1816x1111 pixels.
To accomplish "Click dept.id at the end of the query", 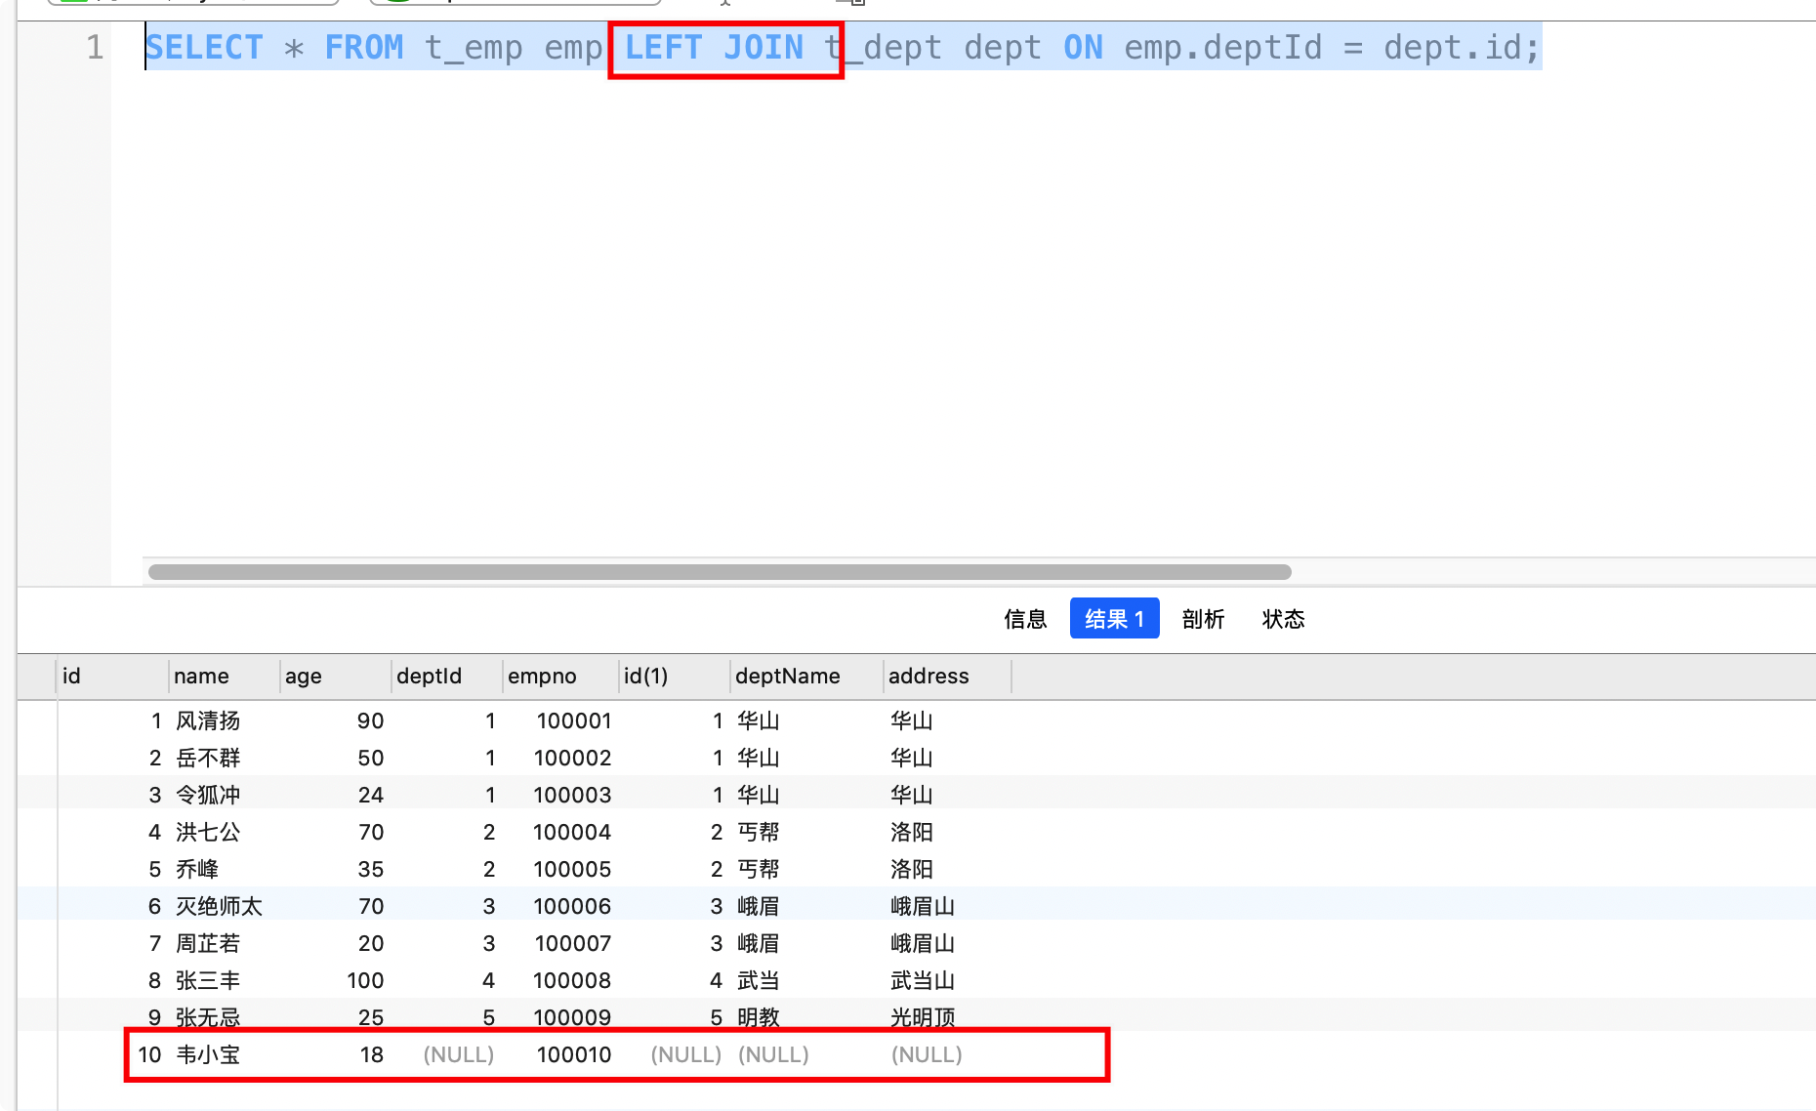I will pyautogui.click(x=1453, y=47).
